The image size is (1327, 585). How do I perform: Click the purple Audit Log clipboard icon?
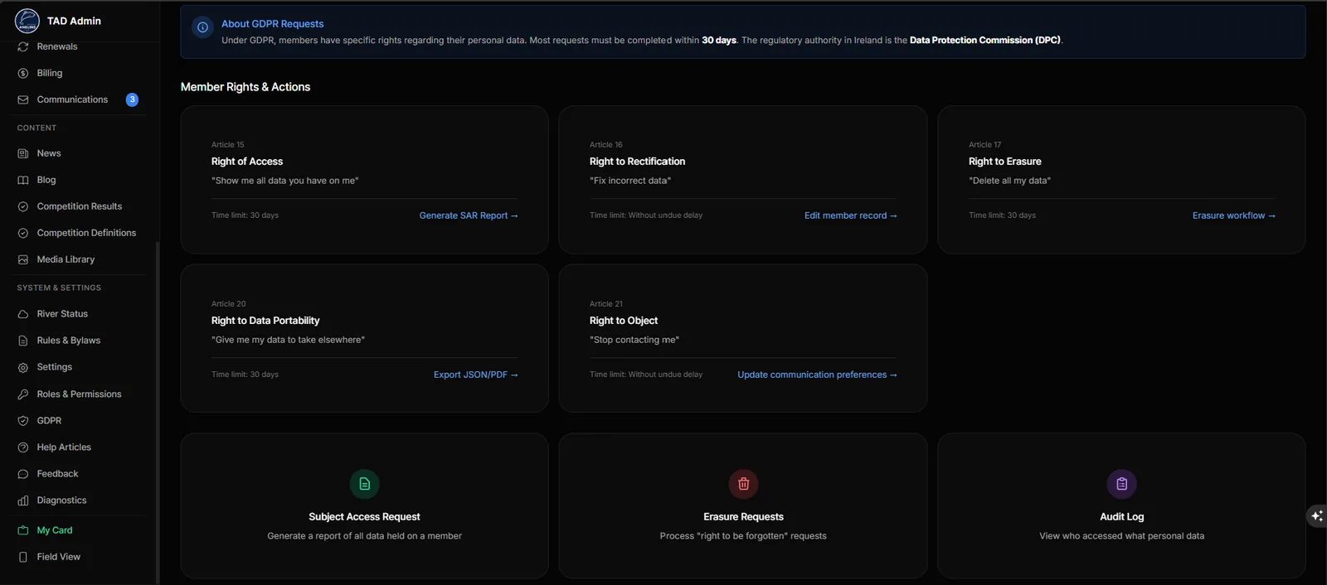click(x=1121, y=484)
